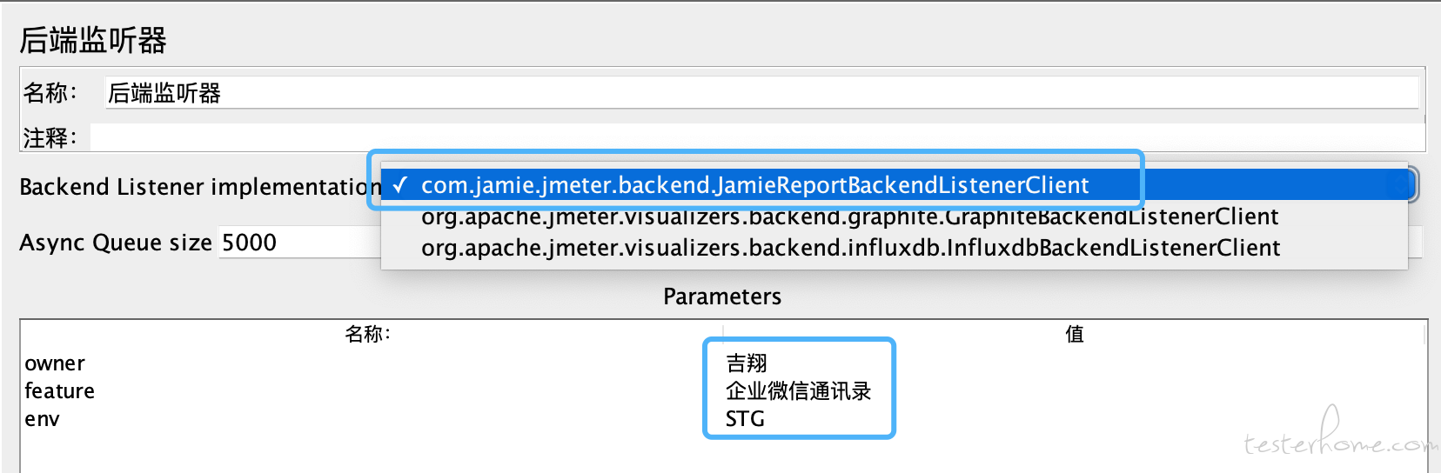Viewport: 1441px width, 473px height.
Task: Choose InfluxdbBackendListenerClient implementation option
Action: 850,248
